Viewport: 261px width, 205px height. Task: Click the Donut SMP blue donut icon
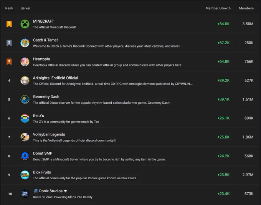tap(25, 156)
